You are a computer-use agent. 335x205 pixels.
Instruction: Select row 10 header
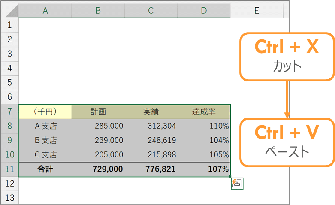point(9,155)
